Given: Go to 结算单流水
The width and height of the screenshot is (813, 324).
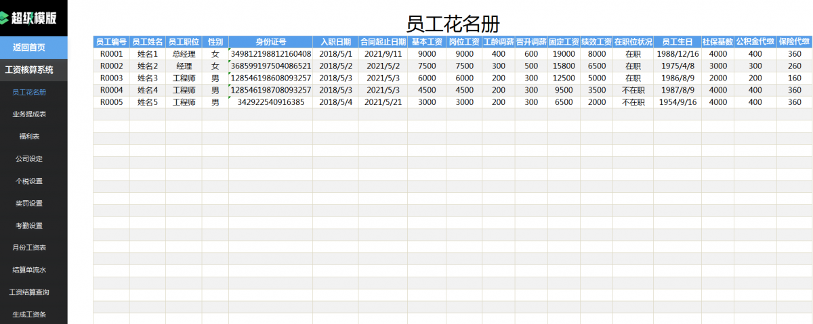Looking at the screenshot, I should coord(29,271).
